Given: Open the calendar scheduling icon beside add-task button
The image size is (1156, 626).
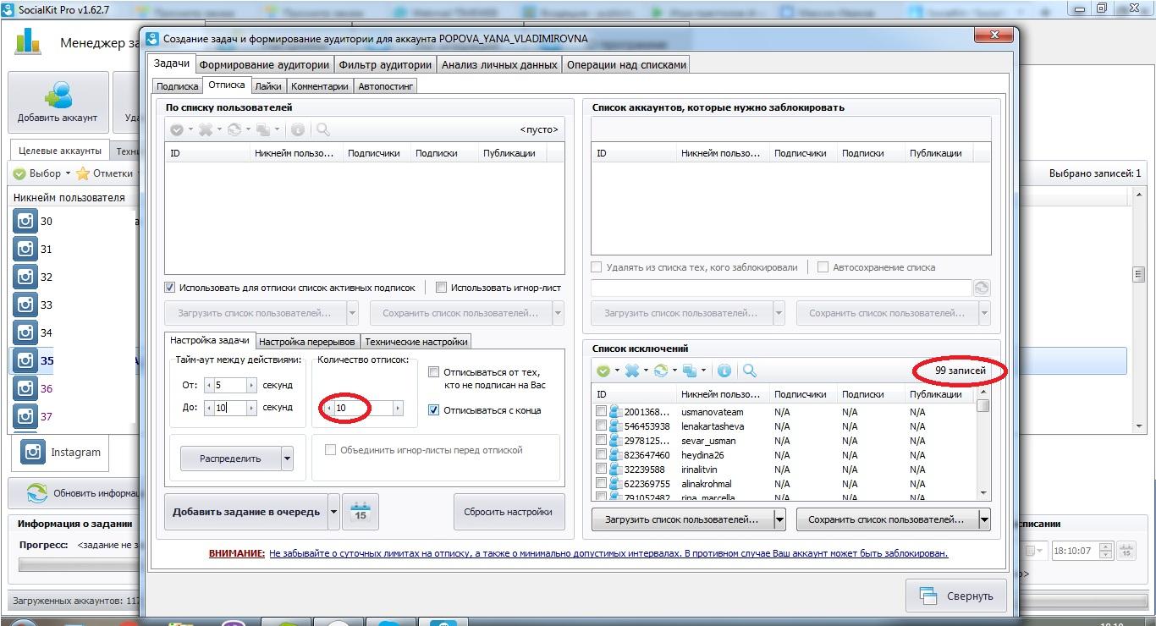Looking at the screenshot, I should click(x=361, y=512).
